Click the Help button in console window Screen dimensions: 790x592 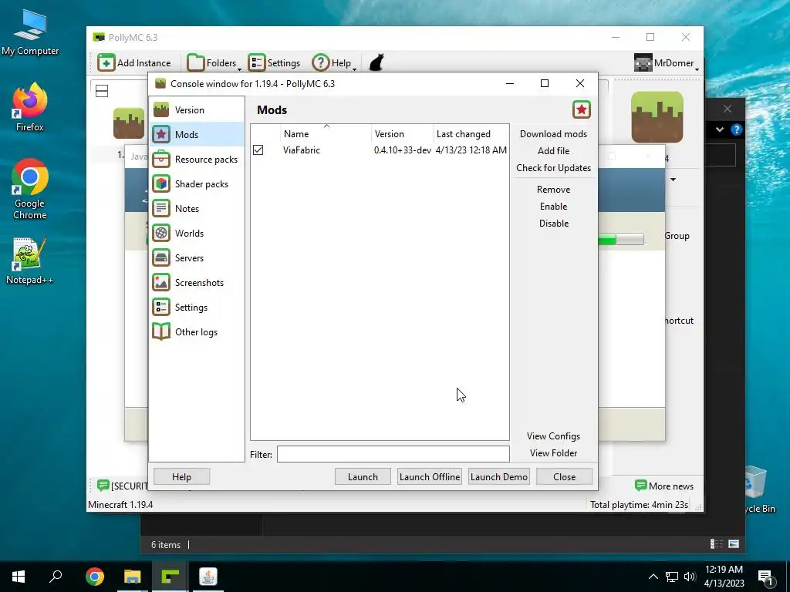click(x=181, y=476)
